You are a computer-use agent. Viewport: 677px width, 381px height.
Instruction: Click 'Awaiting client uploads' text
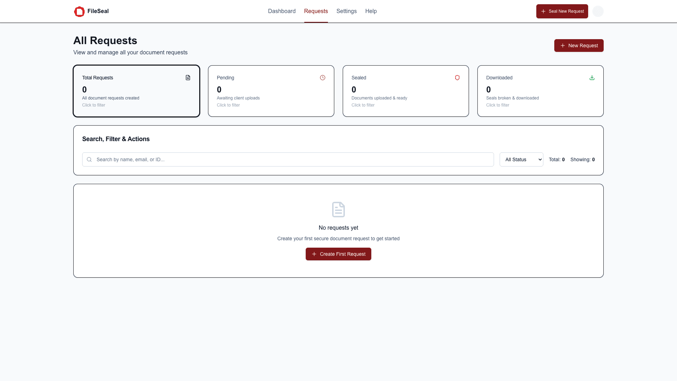(x=238, y=98)
